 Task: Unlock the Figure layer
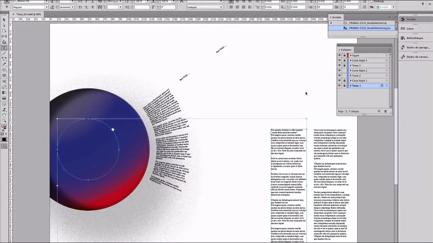pyautogui.click(x=344, y=55)
